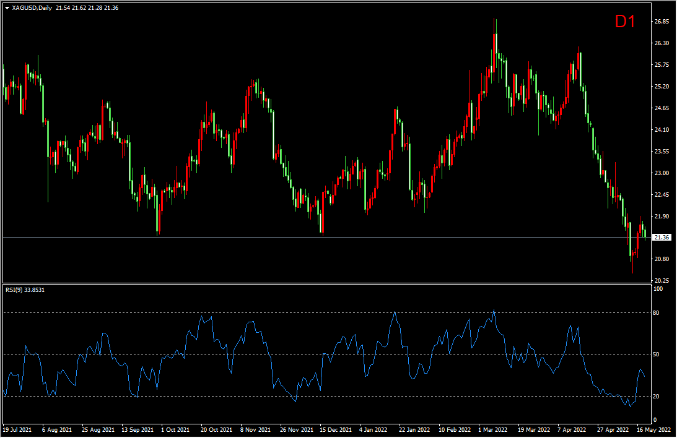
Task: Click the 19 Mar 2022 date label
Action: tap(534, 430)
